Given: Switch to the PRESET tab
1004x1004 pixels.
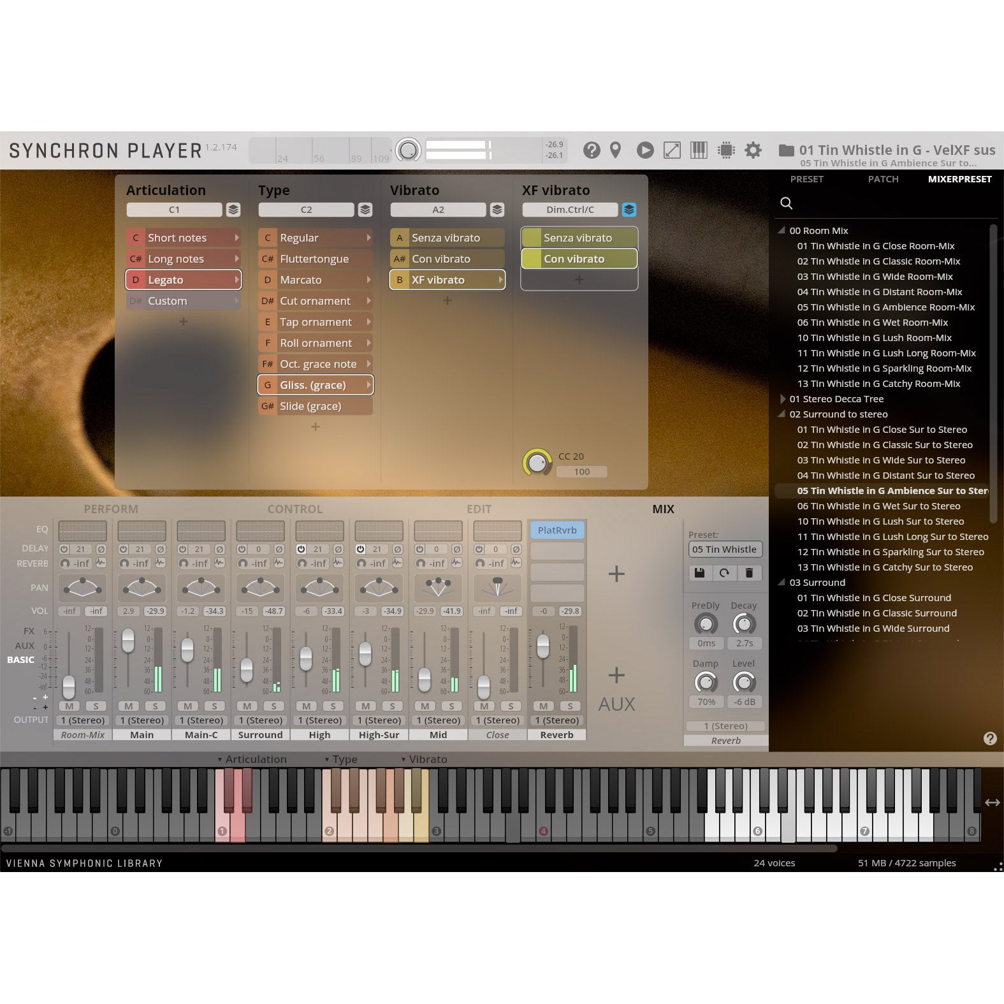Looking at the screenshot, I should (807, 179).
